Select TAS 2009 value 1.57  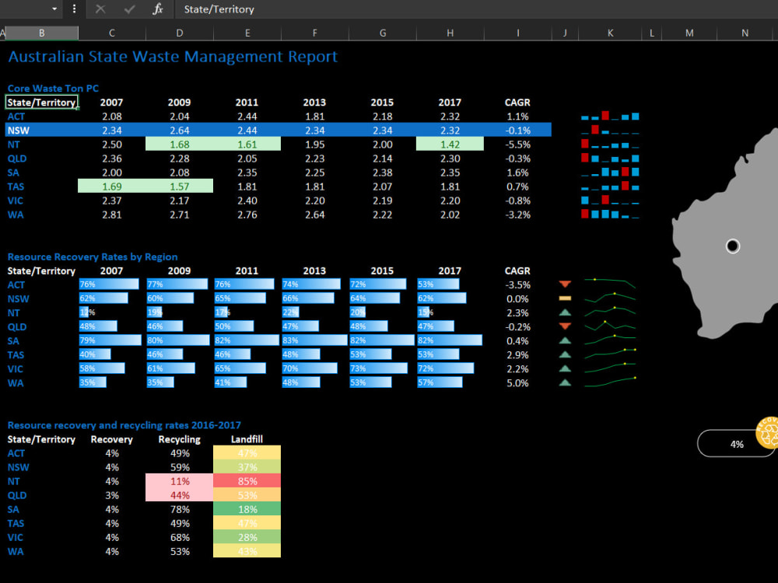[179, 187]
